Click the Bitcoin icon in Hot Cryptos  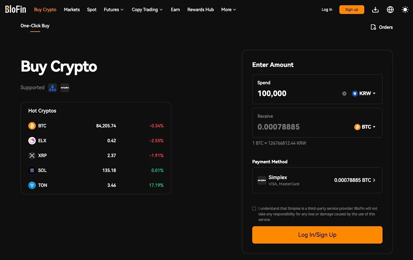coord(32,126)
